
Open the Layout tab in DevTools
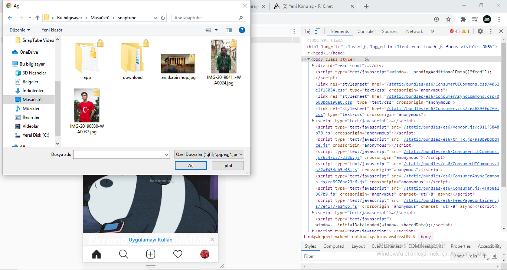pyautogui.click(x=358, y=246)
